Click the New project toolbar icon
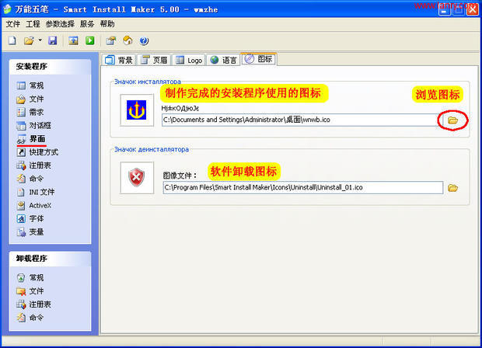The width and height of the screenshot is (482, 348). coord(12,40)
